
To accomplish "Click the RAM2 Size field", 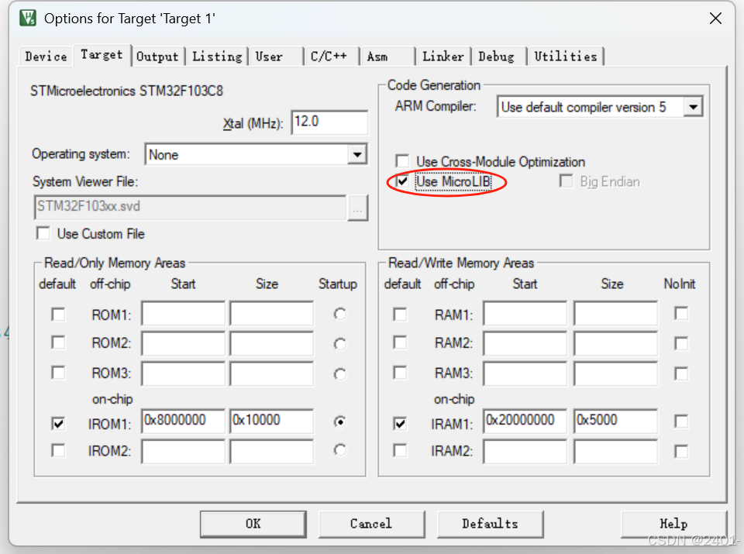I will click(616, 343).
